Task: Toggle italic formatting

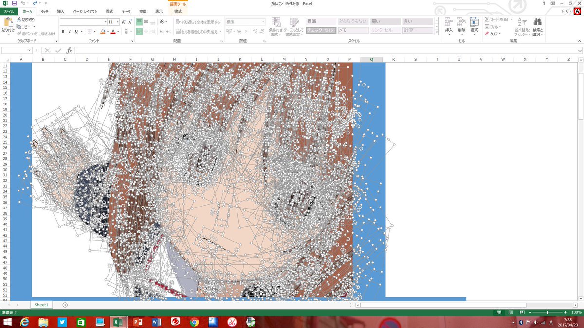Action: click(70, 32)
